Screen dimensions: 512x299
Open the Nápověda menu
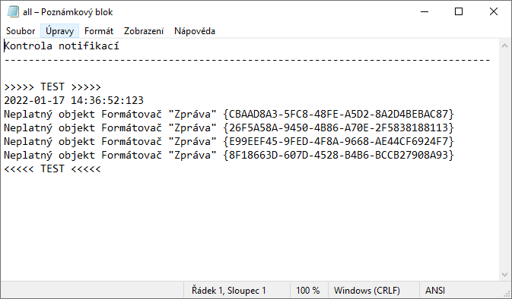pyautogui.click(x=195, y=31)
